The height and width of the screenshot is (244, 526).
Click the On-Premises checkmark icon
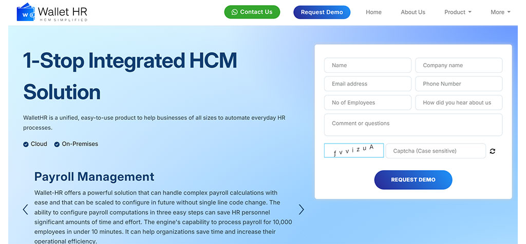coord(57,144)
